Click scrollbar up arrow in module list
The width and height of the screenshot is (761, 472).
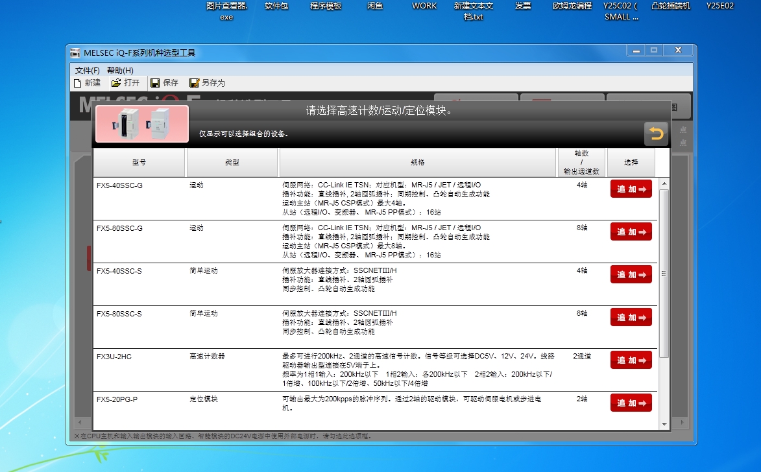[664, 184]
